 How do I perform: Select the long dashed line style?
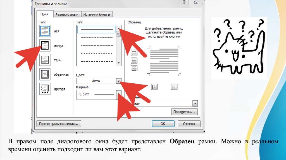pos(96,53)
